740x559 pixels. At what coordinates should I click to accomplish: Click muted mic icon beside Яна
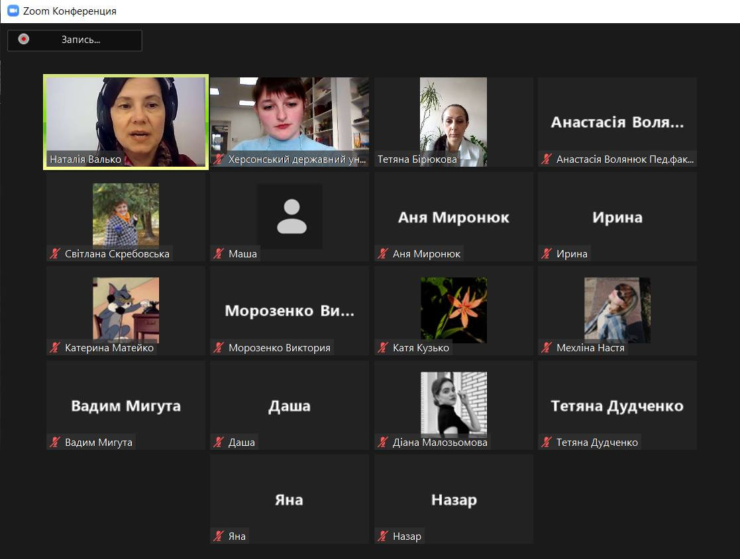click(218, 536)
